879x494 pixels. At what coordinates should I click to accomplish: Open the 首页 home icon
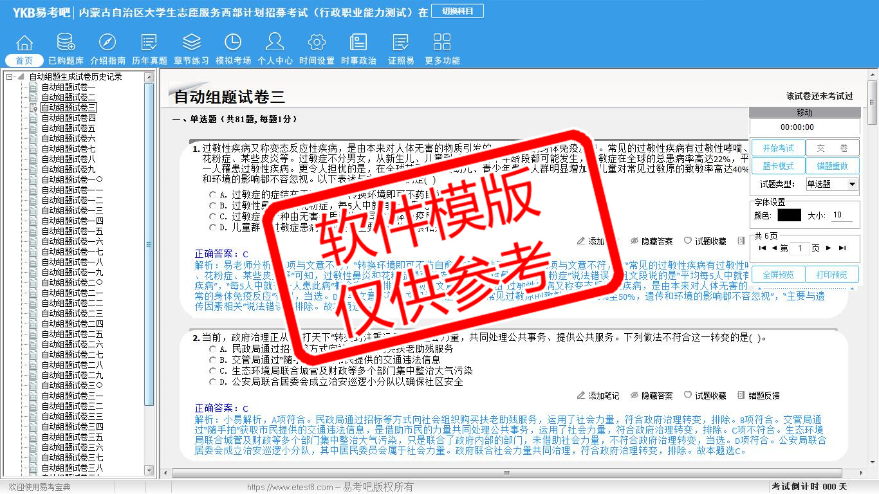[24, 42]
